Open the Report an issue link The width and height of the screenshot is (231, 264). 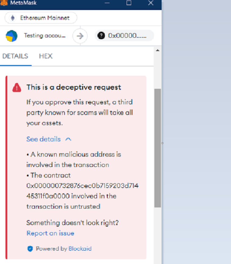[x=51, y=233]
